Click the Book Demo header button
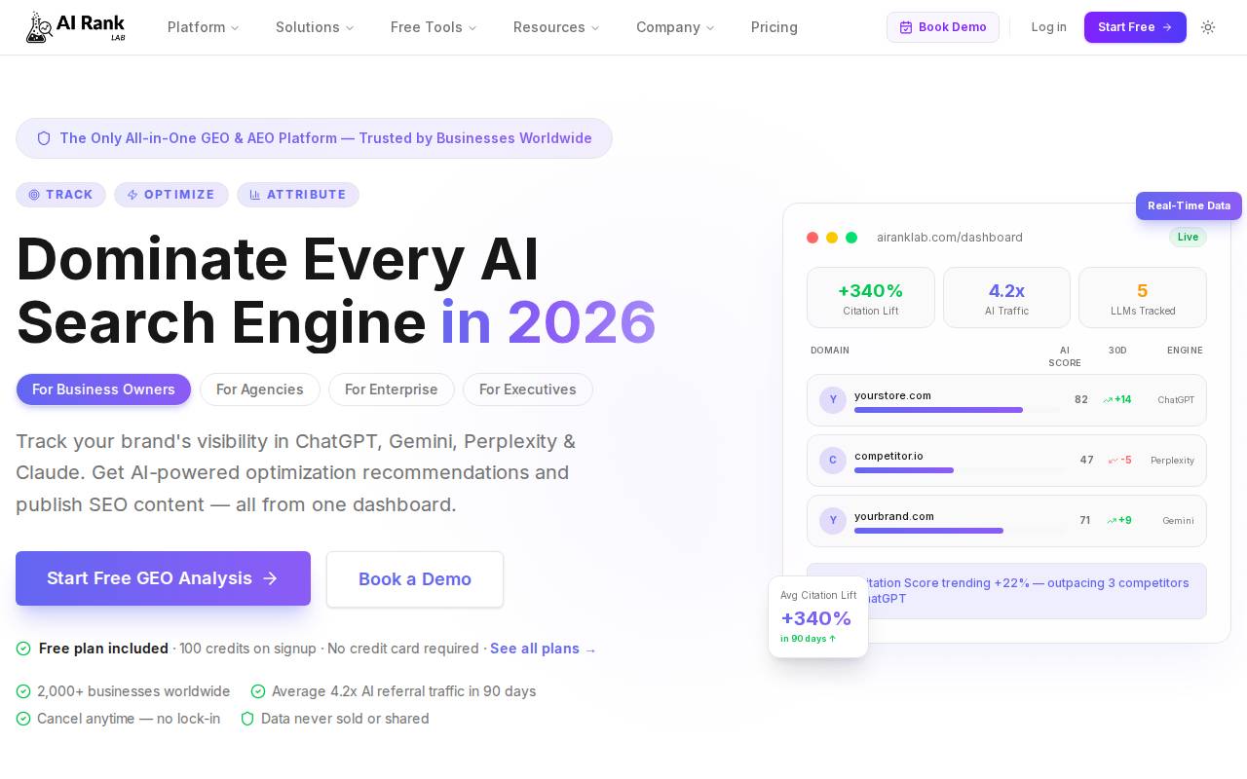The height and width of the screenshot is (779, 1247). coord(943,27)
